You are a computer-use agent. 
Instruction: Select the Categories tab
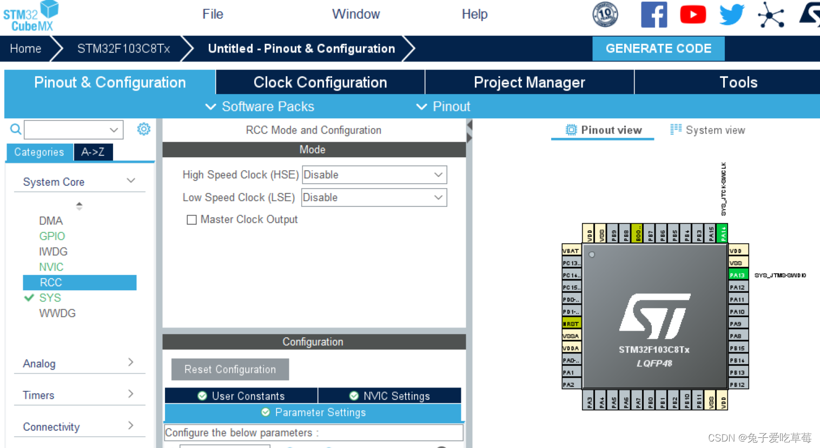click(39, 152)
